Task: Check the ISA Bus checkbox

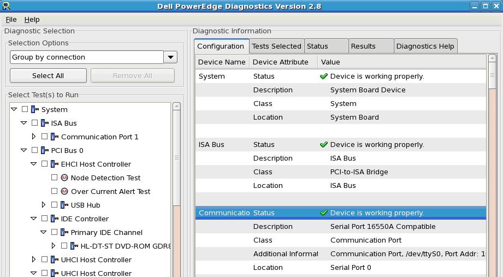Action: click(34, 122)
